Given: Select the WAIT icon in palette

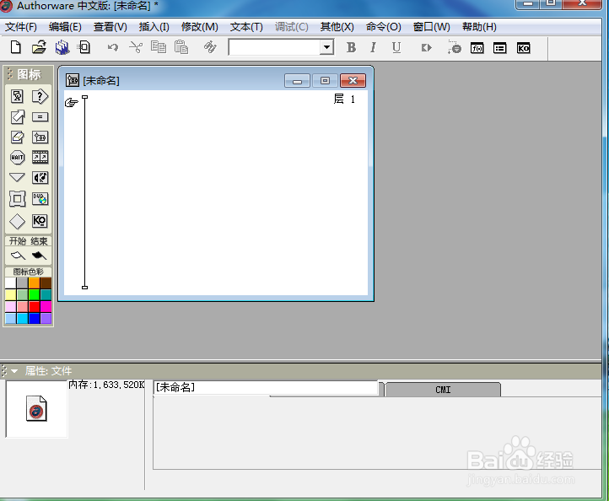Looking at the screenshot, I should (17, 157).
